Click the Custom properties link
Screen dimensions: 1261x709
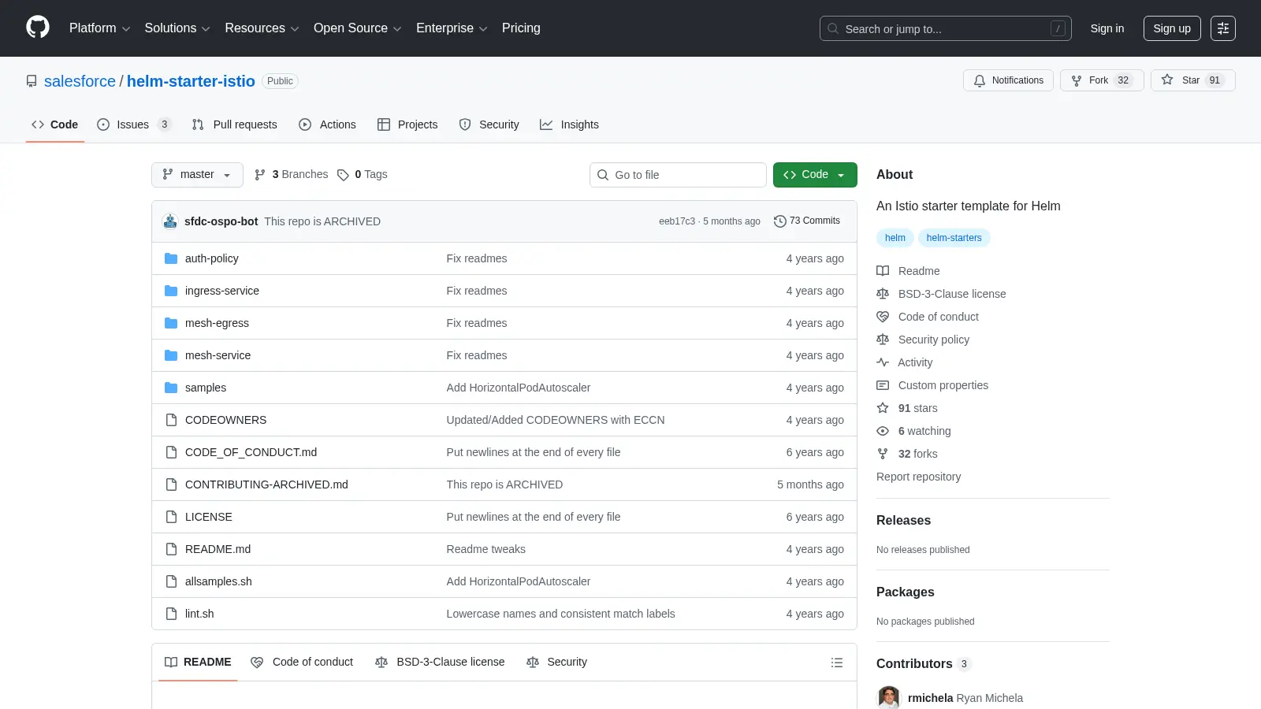(x=943, y=385)
